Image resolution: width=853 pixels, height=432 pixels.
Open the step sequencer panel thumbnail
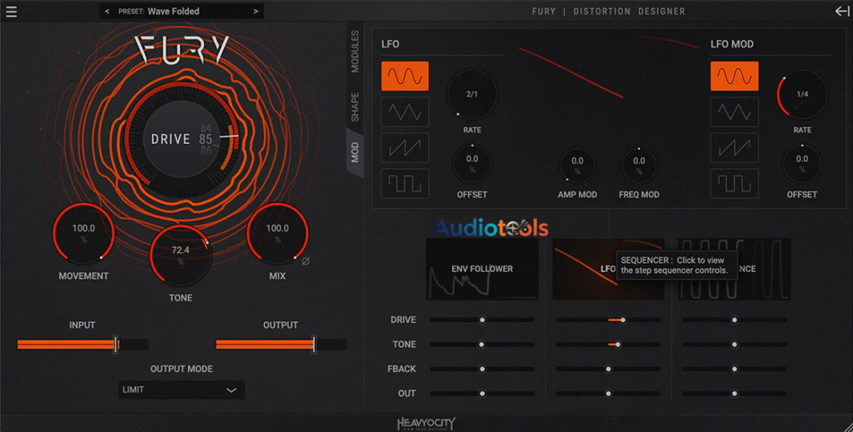(735, 269)
